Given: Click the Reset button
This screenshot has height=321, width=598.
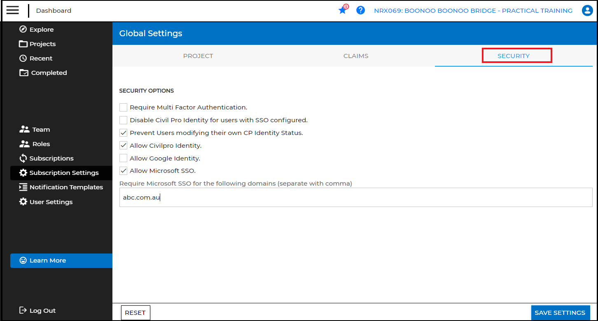Looking at the screenshot, I should [x=135, y=313].
